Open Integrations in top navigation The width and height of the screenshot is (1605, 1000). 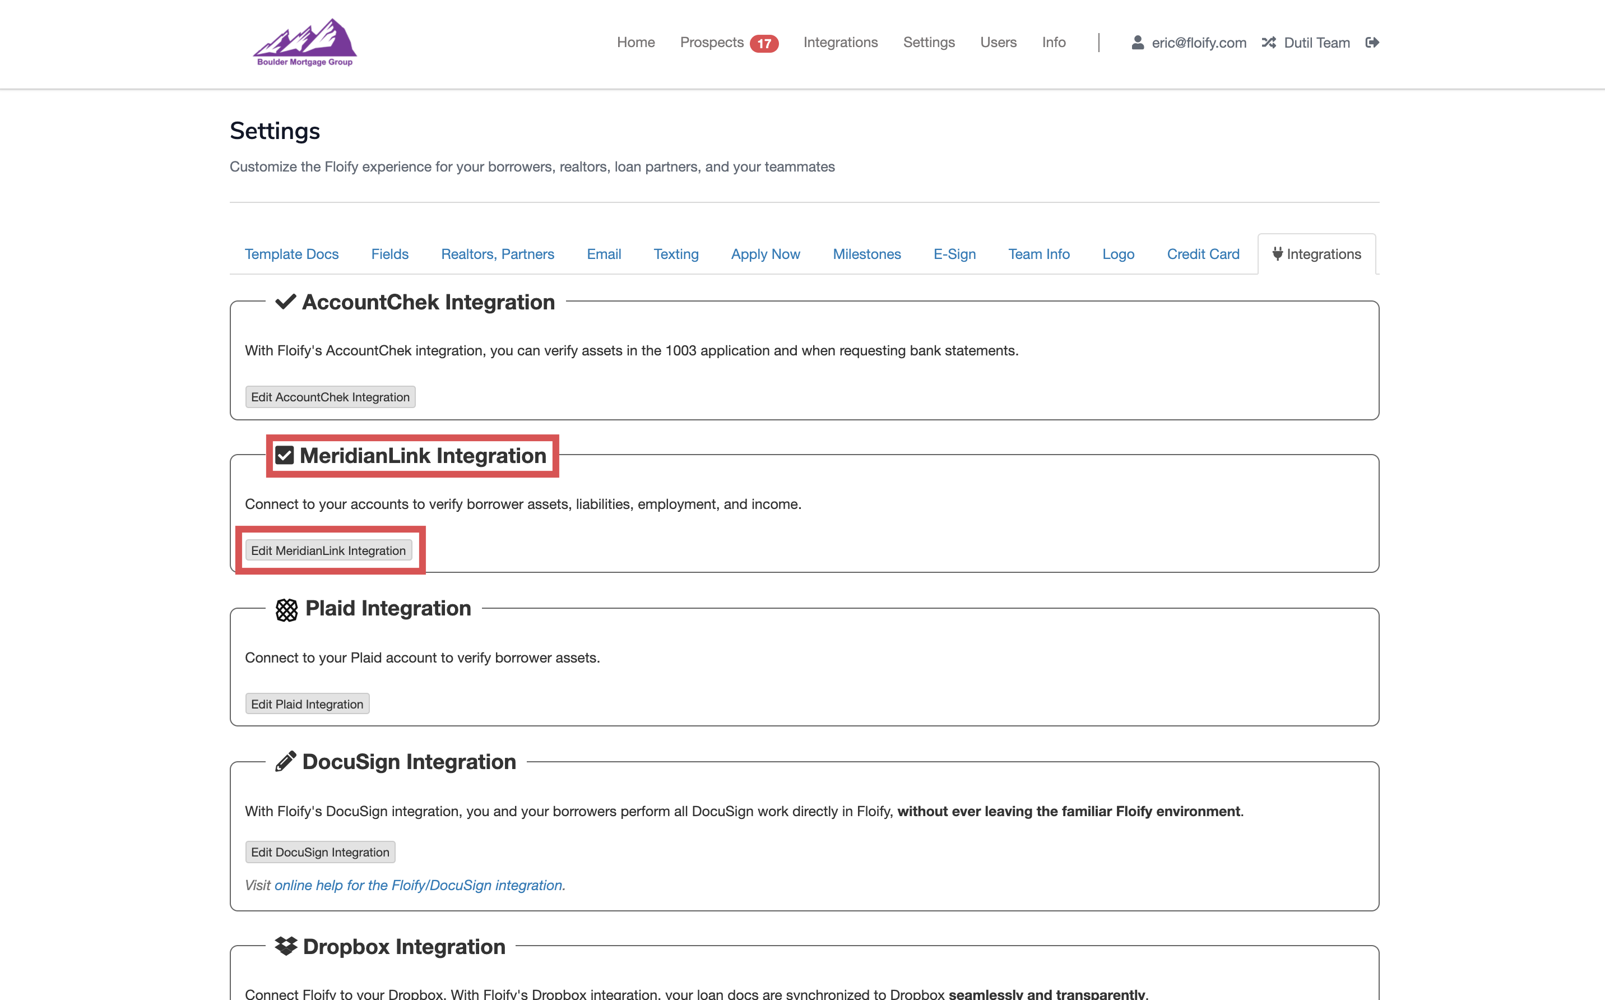pyautogui.click(x=840, y=43)
